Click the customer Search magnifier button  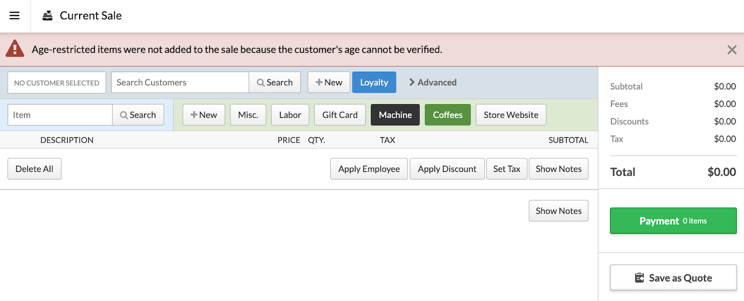pos(274,83)
